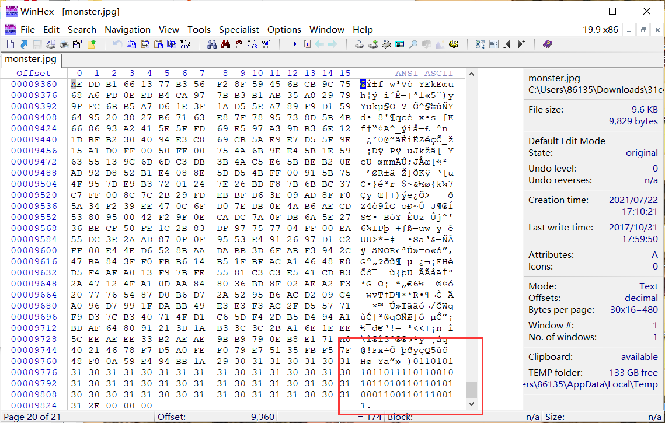Open the Search menu
This screenshot has width=665, height=423.
(x=82, y=30)
